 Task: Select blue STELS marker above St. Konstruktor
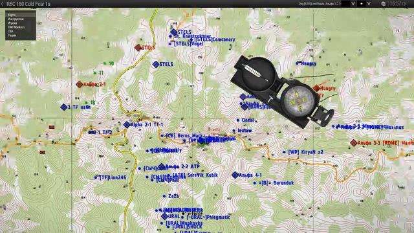(173, 32)
